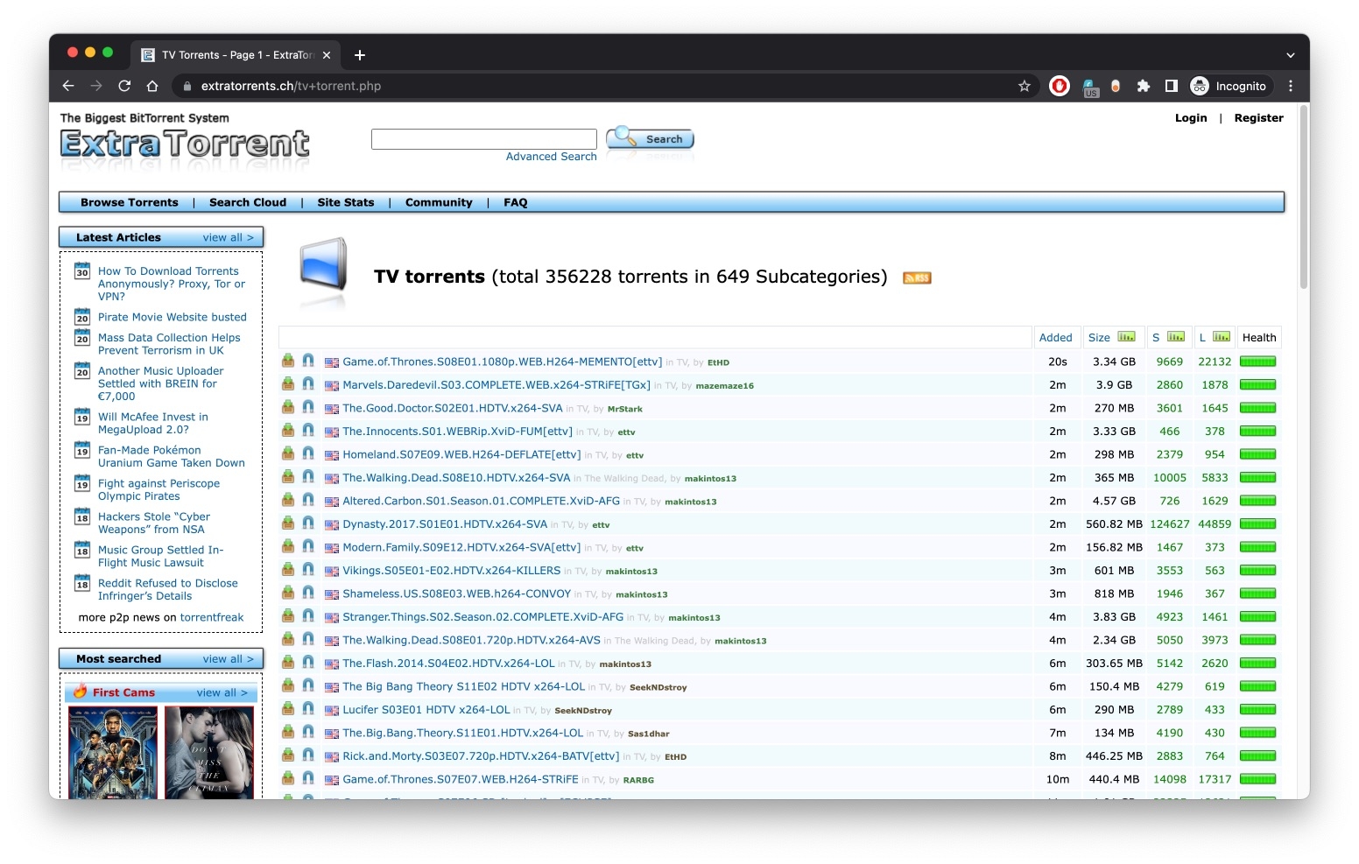Open the Chrome three-dot menu
Screen dimensions: 1359x864
click(x=1291, y=86)
